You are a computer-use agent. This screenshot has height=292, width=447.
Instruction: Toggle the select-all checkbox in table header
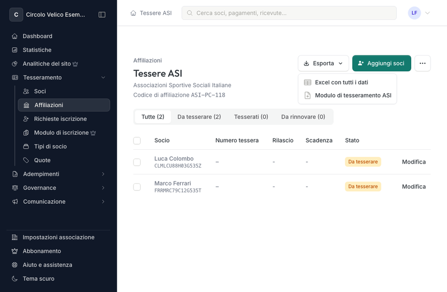coord(137,141)
